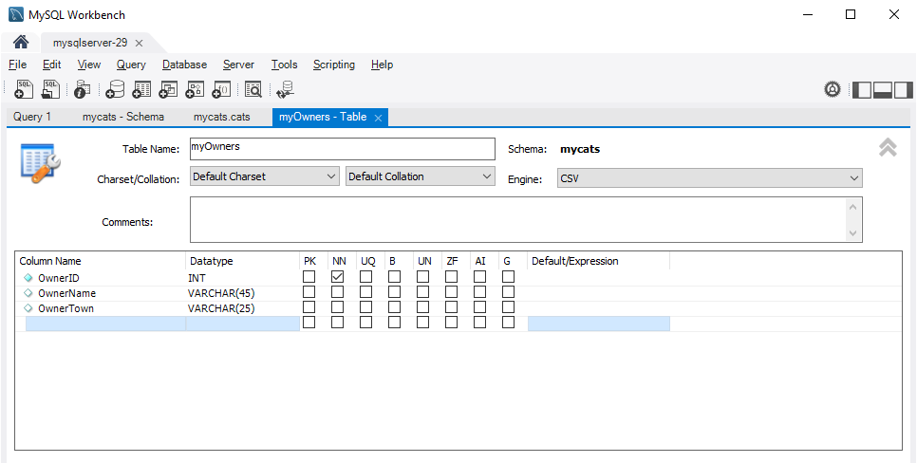Click the Table Name input field
The height and width of the screenshot is (463, 917).
tap(342, 149)
